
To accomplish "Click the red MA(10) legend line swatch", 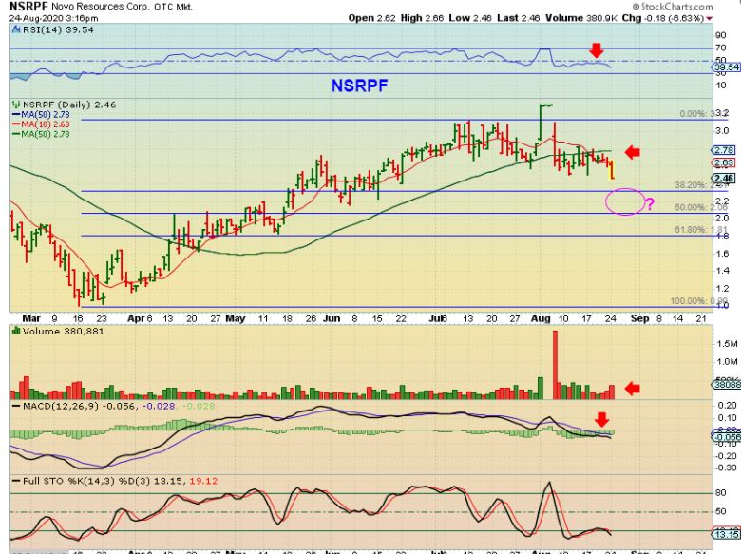I will point(16,124).
